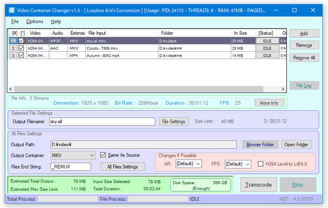The width and height of the screenshot is (328, 208).
Task: Open the Help menu
Action: pos(56,22)
